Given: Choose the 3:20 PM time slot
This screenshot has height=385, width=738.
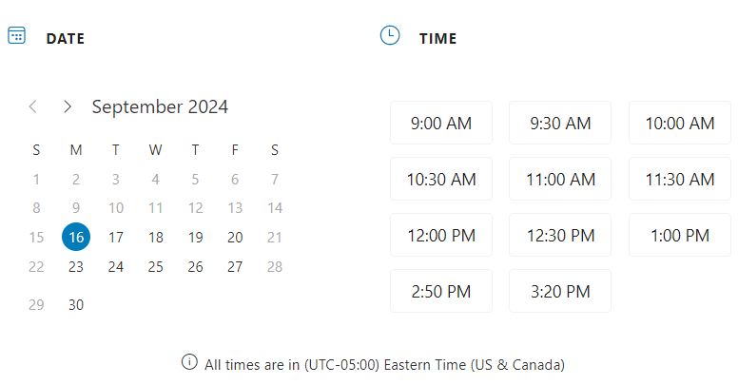Looking at the screenshot, I should coord(560,291).
